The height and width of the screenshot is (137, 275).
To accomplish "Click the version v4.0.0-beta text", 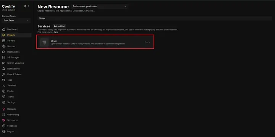I will 8,10.
